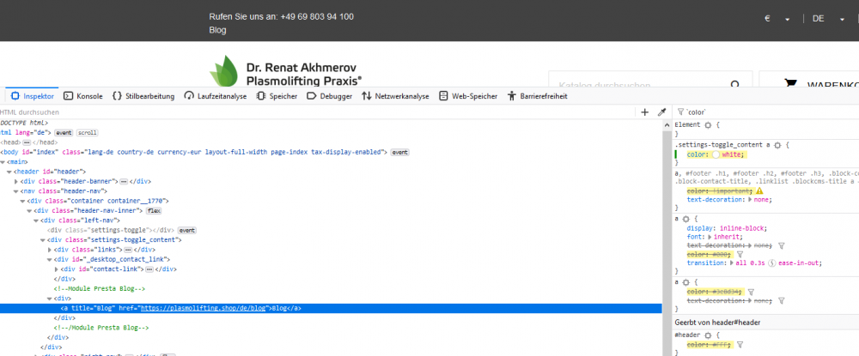Collapse the header#header node
Screen dimensions: 859x356
pos(9,172)
